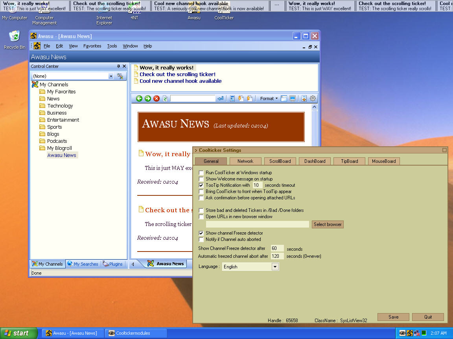Click the document with orange arrow icon

[x=304, y=98]
